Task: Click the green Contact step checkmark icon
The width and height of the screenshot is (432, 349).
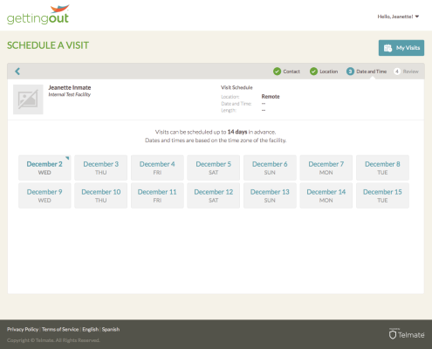Action: click(x=277, y=72)
